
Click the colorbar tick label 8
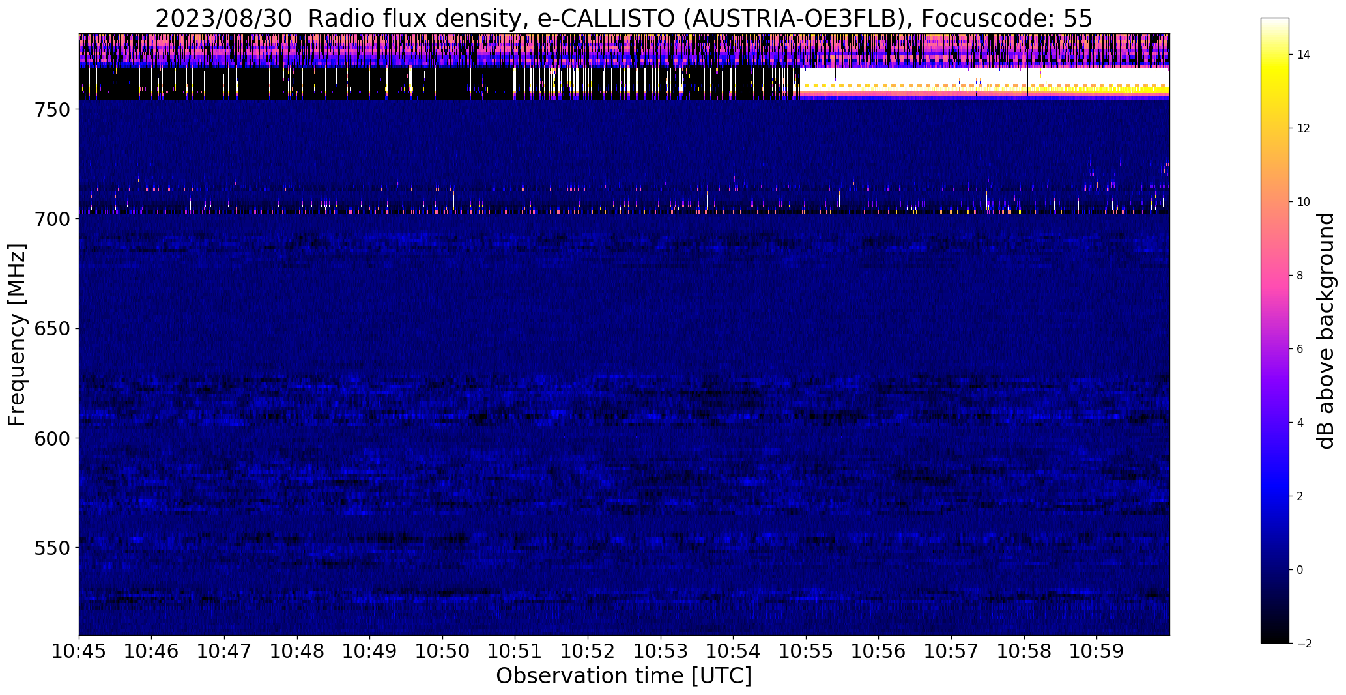click(1300, 276)
